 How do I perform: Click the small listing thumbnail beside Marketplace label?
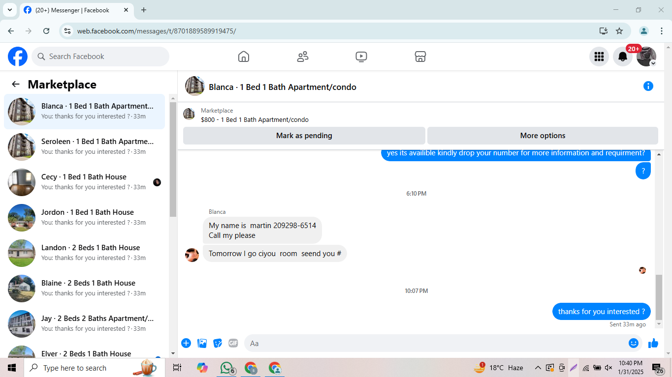point(189,114)
